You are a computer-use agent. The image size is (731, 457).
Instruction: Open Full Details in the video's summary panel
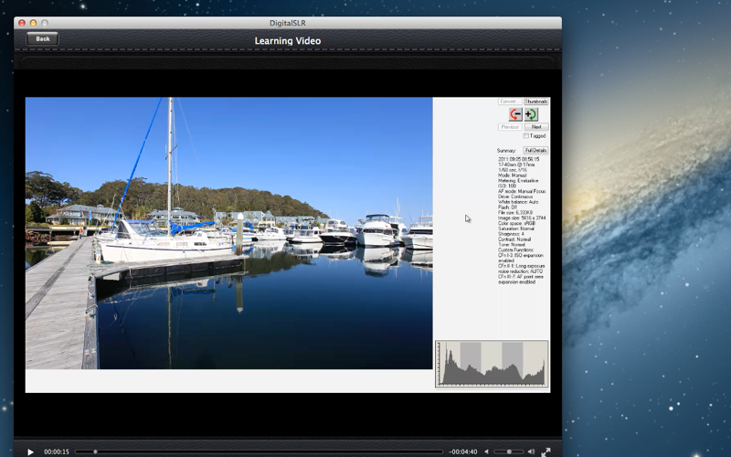point(535,150)
